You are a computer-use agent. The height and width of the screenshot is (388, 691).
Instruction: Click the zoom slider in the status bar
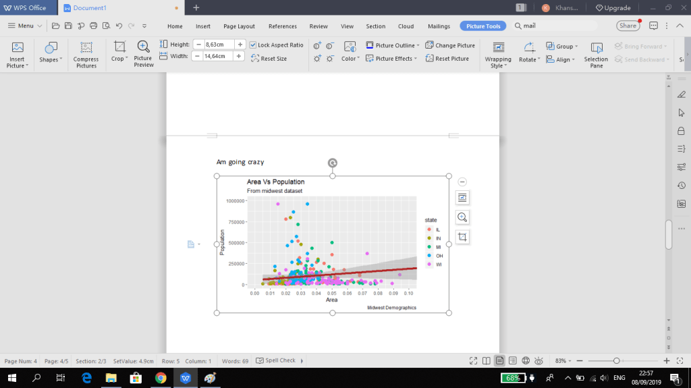pyautogui.click(x=616, y=361)
